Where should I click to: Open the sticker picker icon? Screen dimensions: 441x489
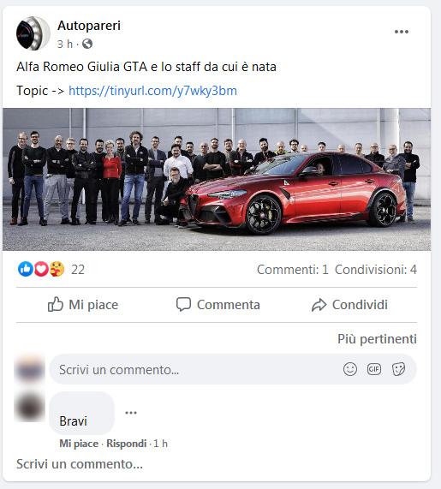(398, 369)
